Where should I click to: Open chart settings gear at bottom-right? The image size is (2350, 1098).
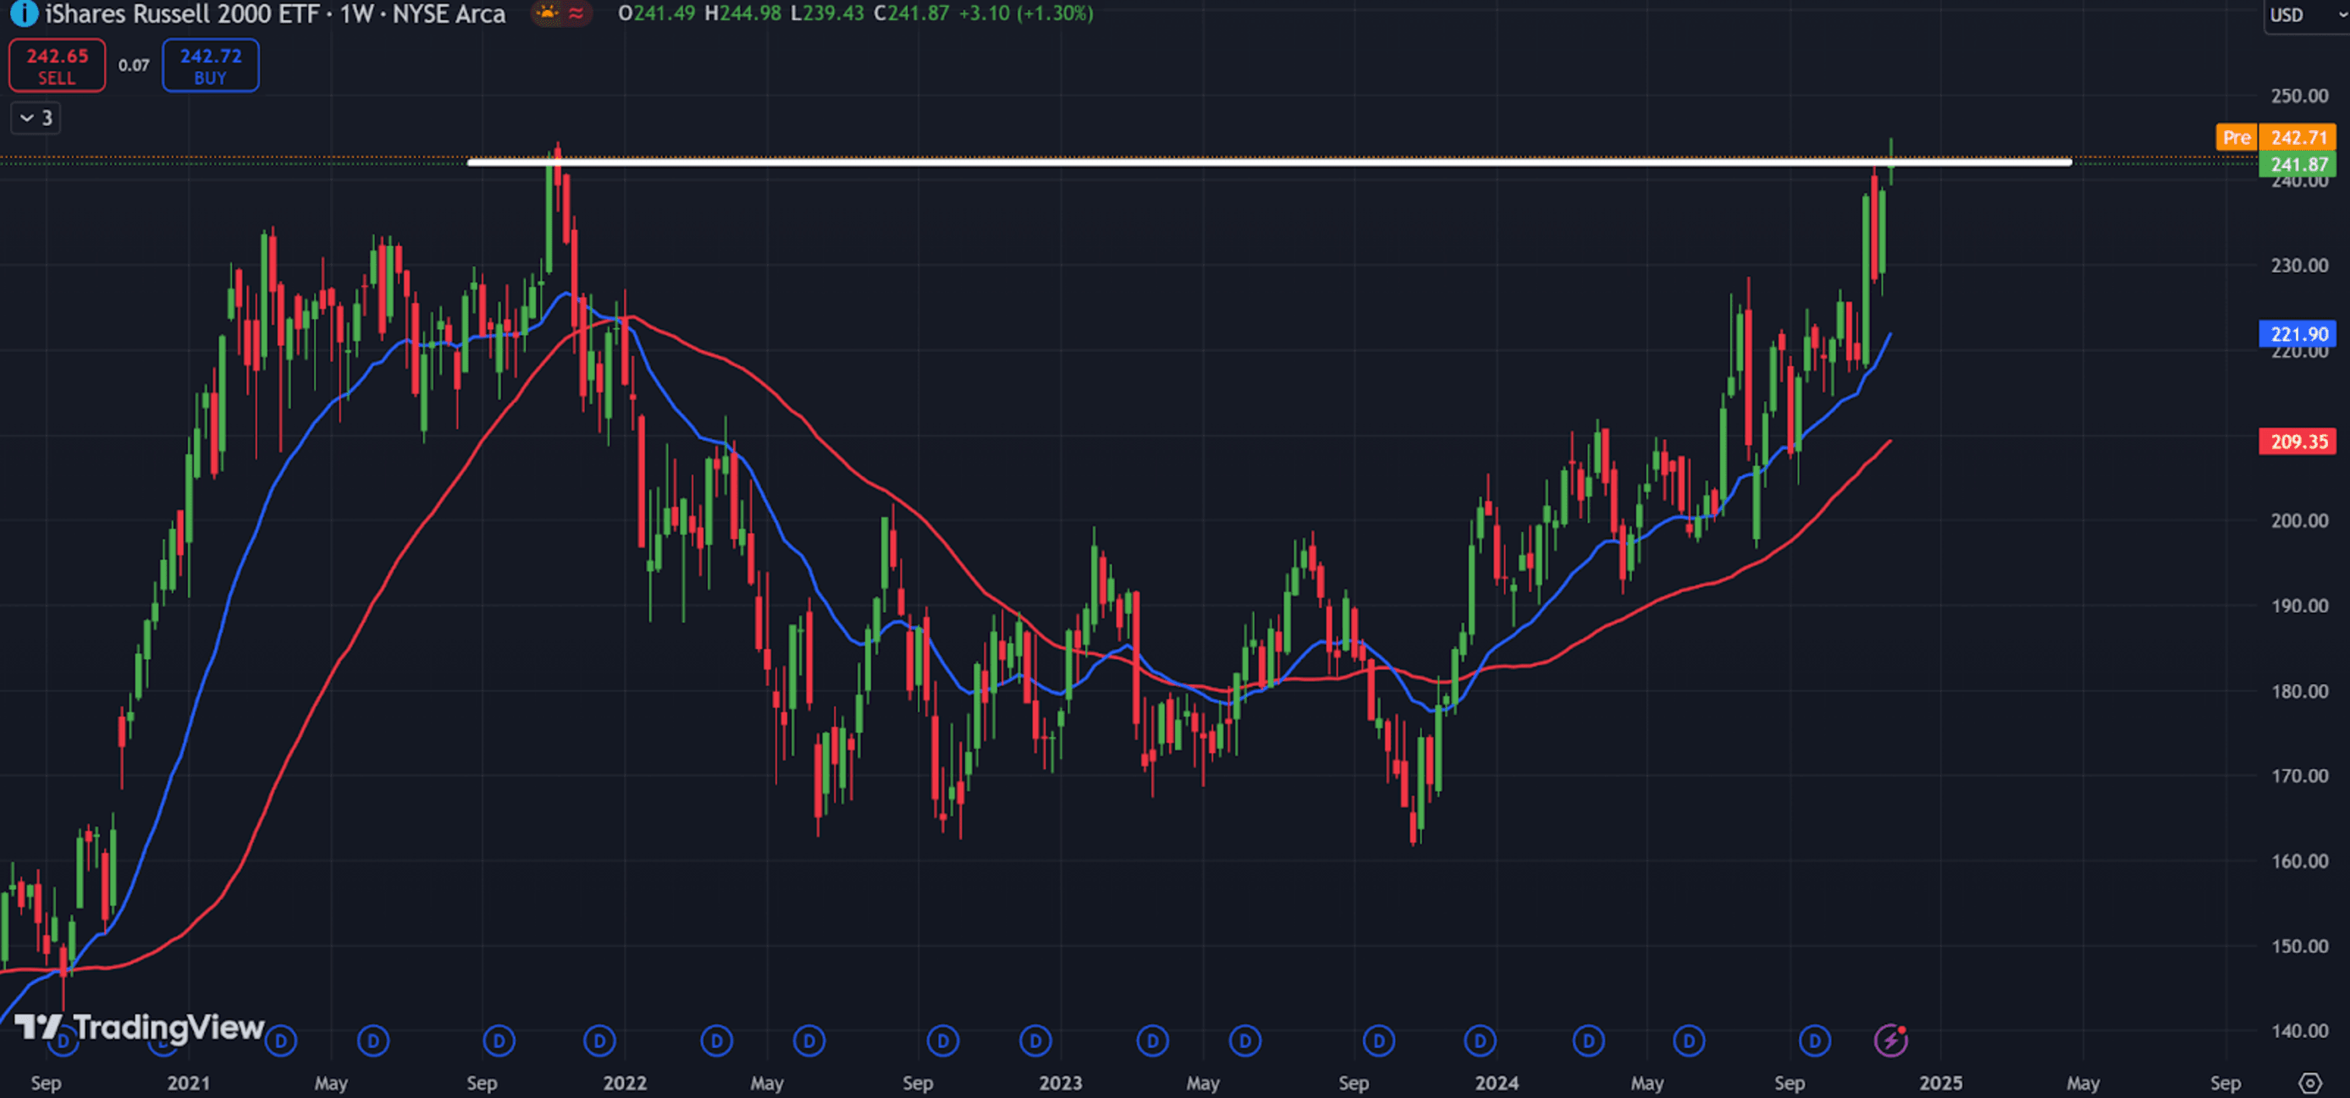click(x=2309, y=1083)
